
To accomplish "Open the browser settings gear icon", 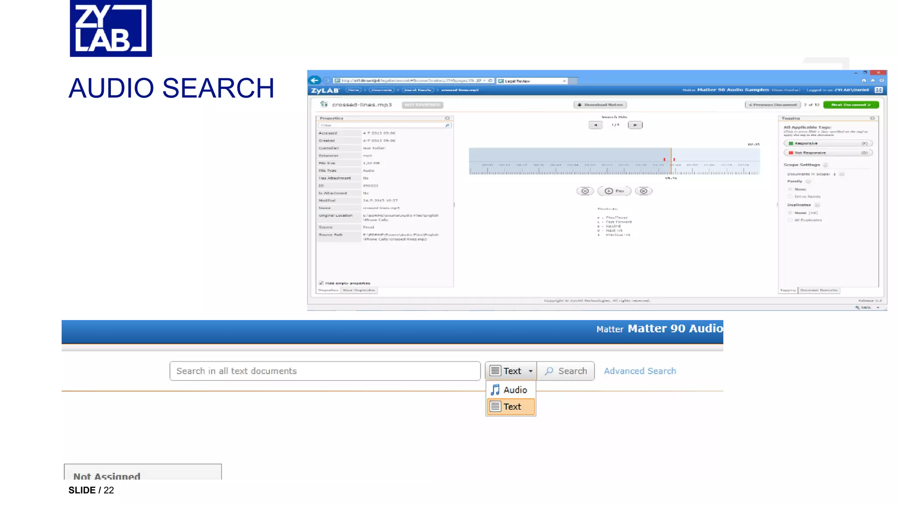I will point(882,80).
